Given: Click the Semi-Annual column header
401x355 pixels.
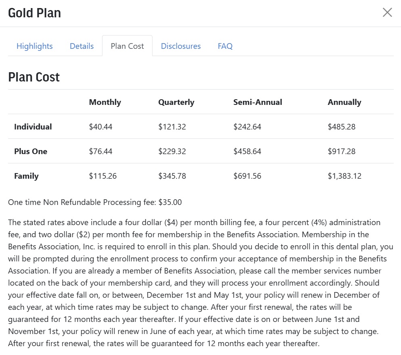Looking at the screenshot, I should tap(257, 102).
